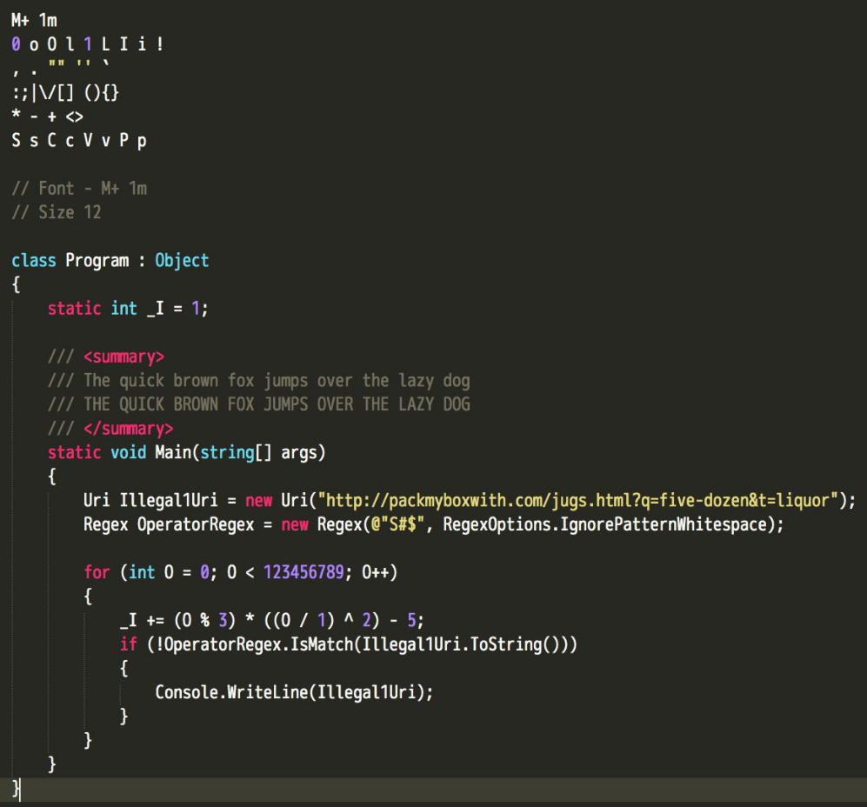Click 'string' in Main's parameters
The image size is (867, 807).
[x=227, y=452]
